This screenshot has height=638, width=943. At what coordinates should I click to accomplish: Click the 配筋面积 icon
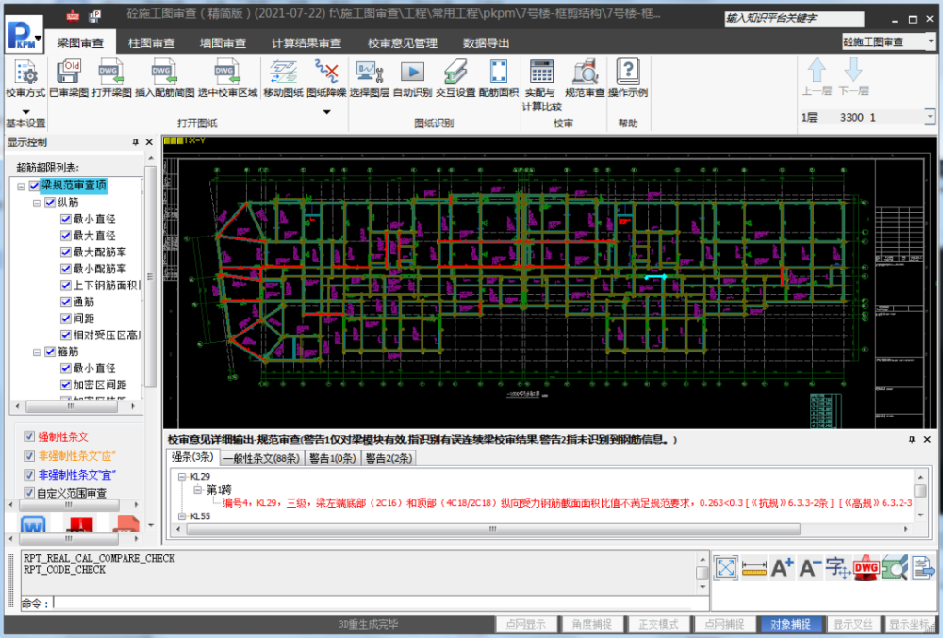point(499,78)
